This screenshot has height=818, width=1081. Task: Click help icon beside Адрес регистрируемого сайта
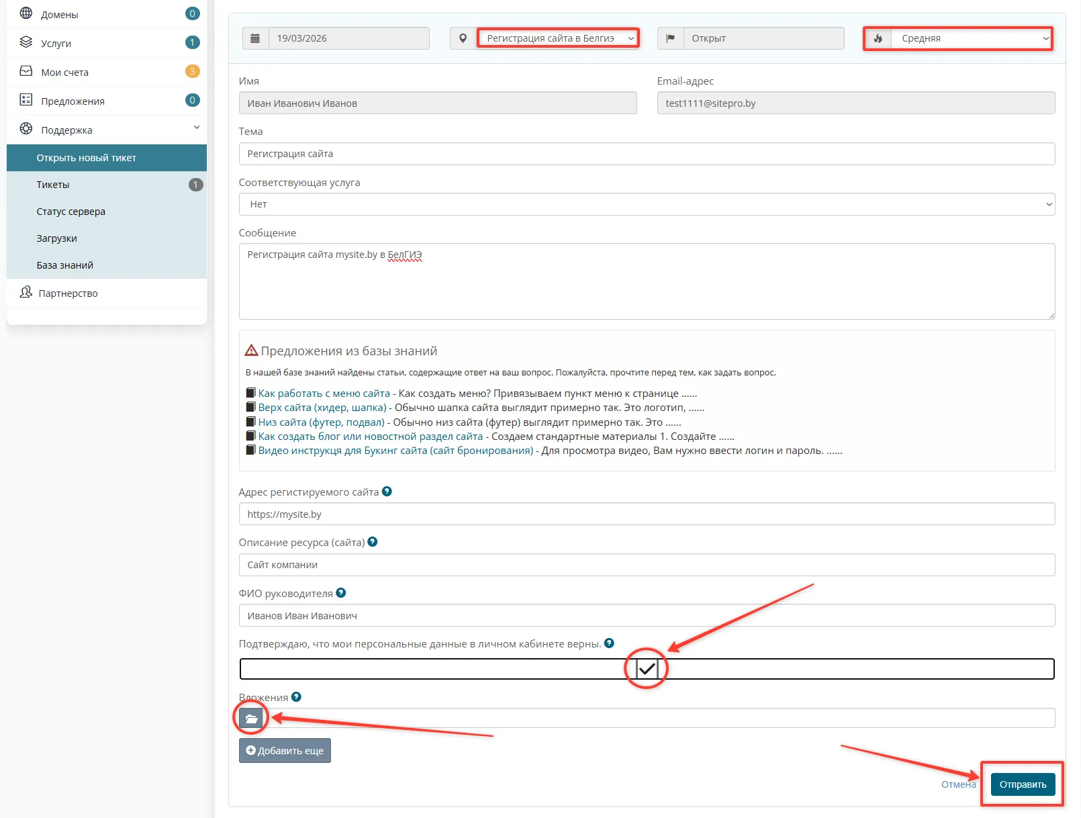pyautogui.click(x=387, y=492)
